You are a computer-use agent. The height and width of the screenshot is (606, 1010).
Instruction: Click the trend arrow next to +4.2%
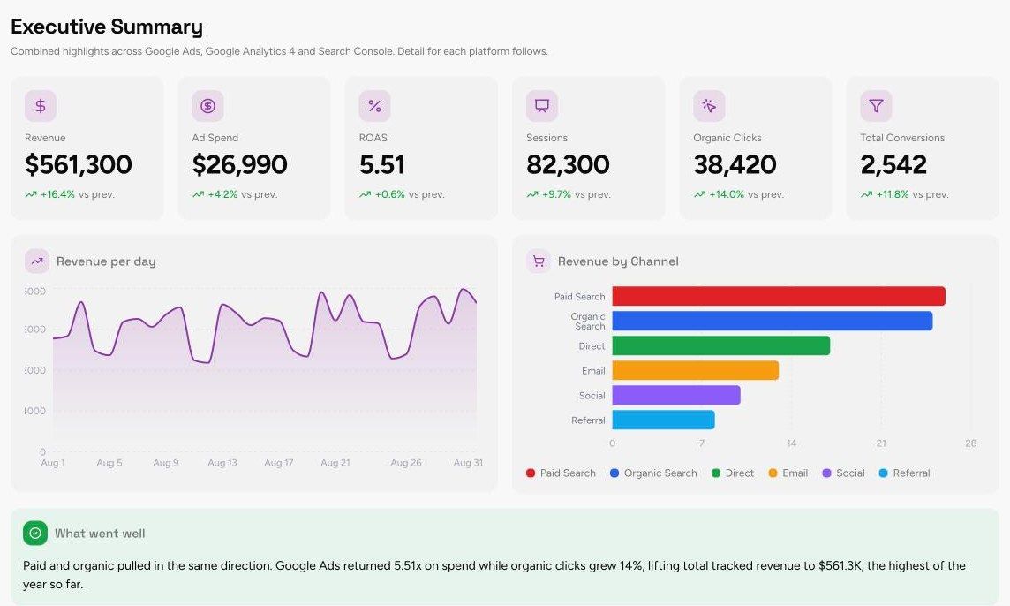[x=198, y=194]
